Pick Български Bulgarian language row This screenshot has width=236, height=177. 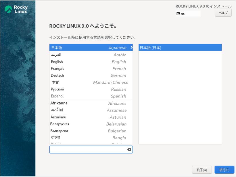[91, 131]
